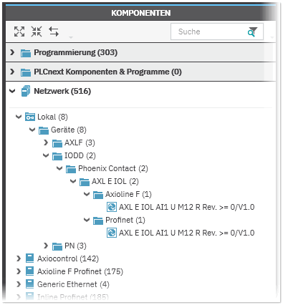Select the IODD device icon under Axioline F
The width and height of the screenshot is (283, 305).
point(112,207)
